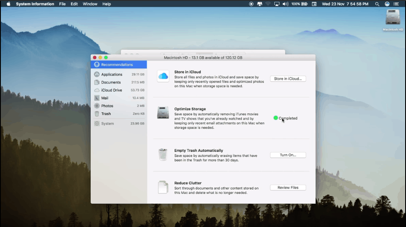
Task: Click the Empty Trash Automatically bin icon
Action: pyautogui.click(x=163, y=154)
